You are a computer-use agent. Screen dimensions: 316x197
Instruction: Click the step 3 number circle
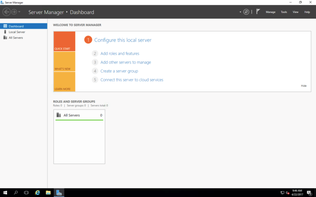[95, 62]
